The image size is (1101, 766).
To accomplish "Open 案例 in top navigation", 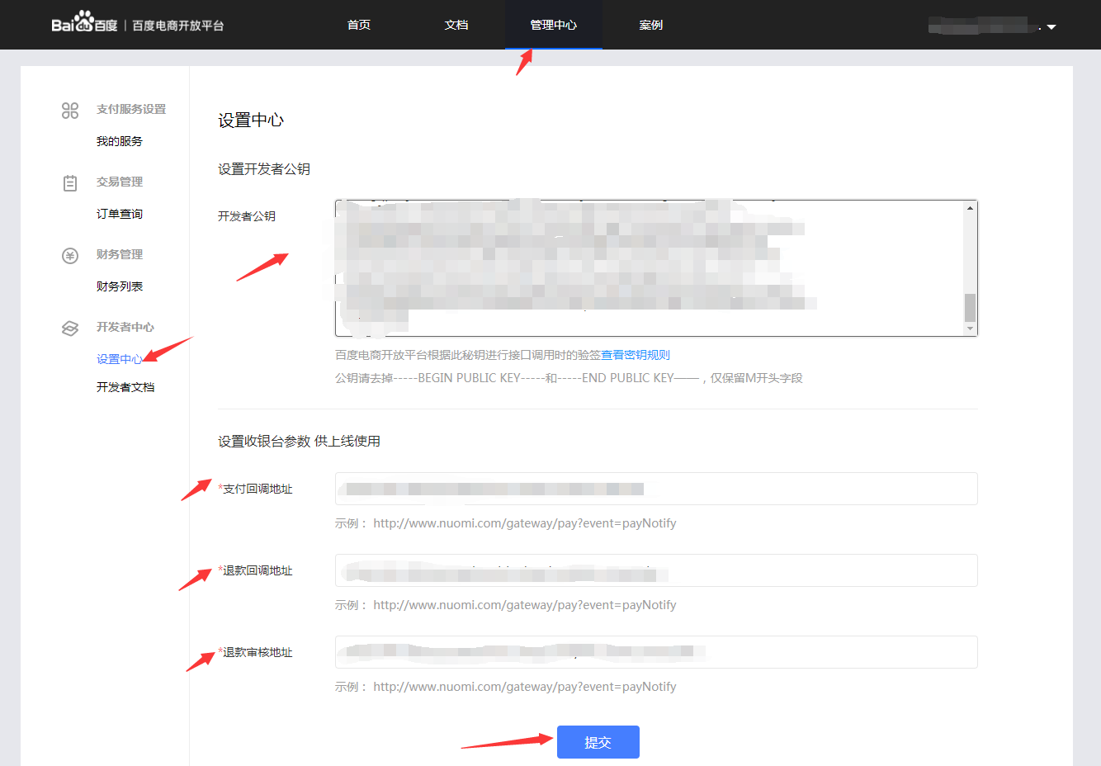I will click(651, 25).
